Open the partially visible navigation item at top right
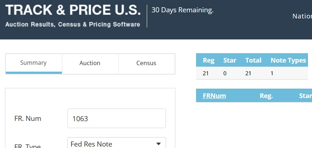Viewport: 312px width, 148px height. [302, 16]
